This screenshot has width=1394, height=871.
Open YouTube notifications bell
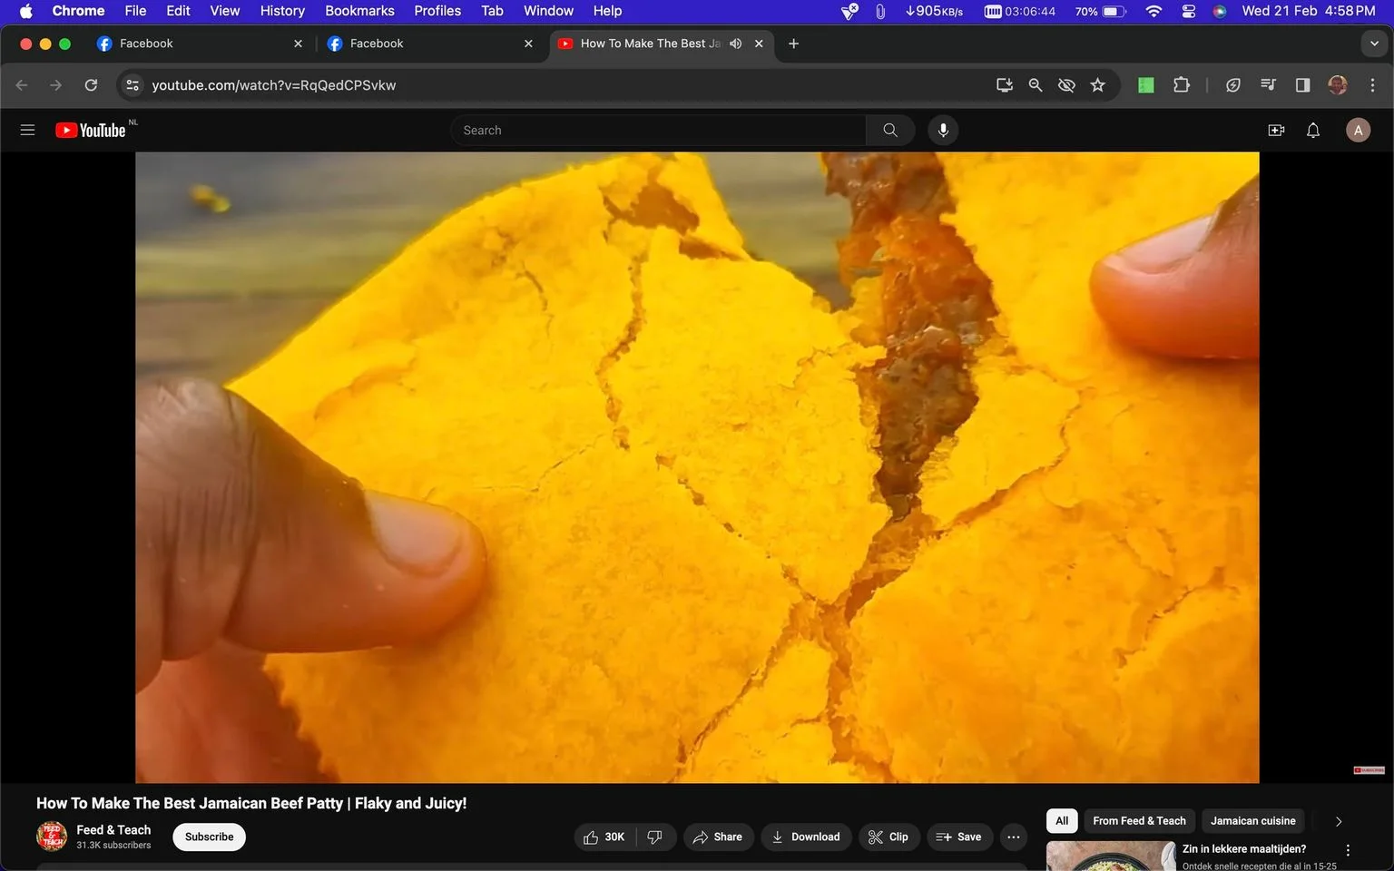1312,130
